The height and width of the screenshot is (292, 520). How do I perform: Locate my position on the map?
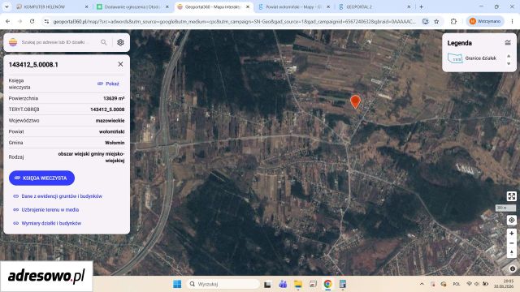(x=511, y=220)
